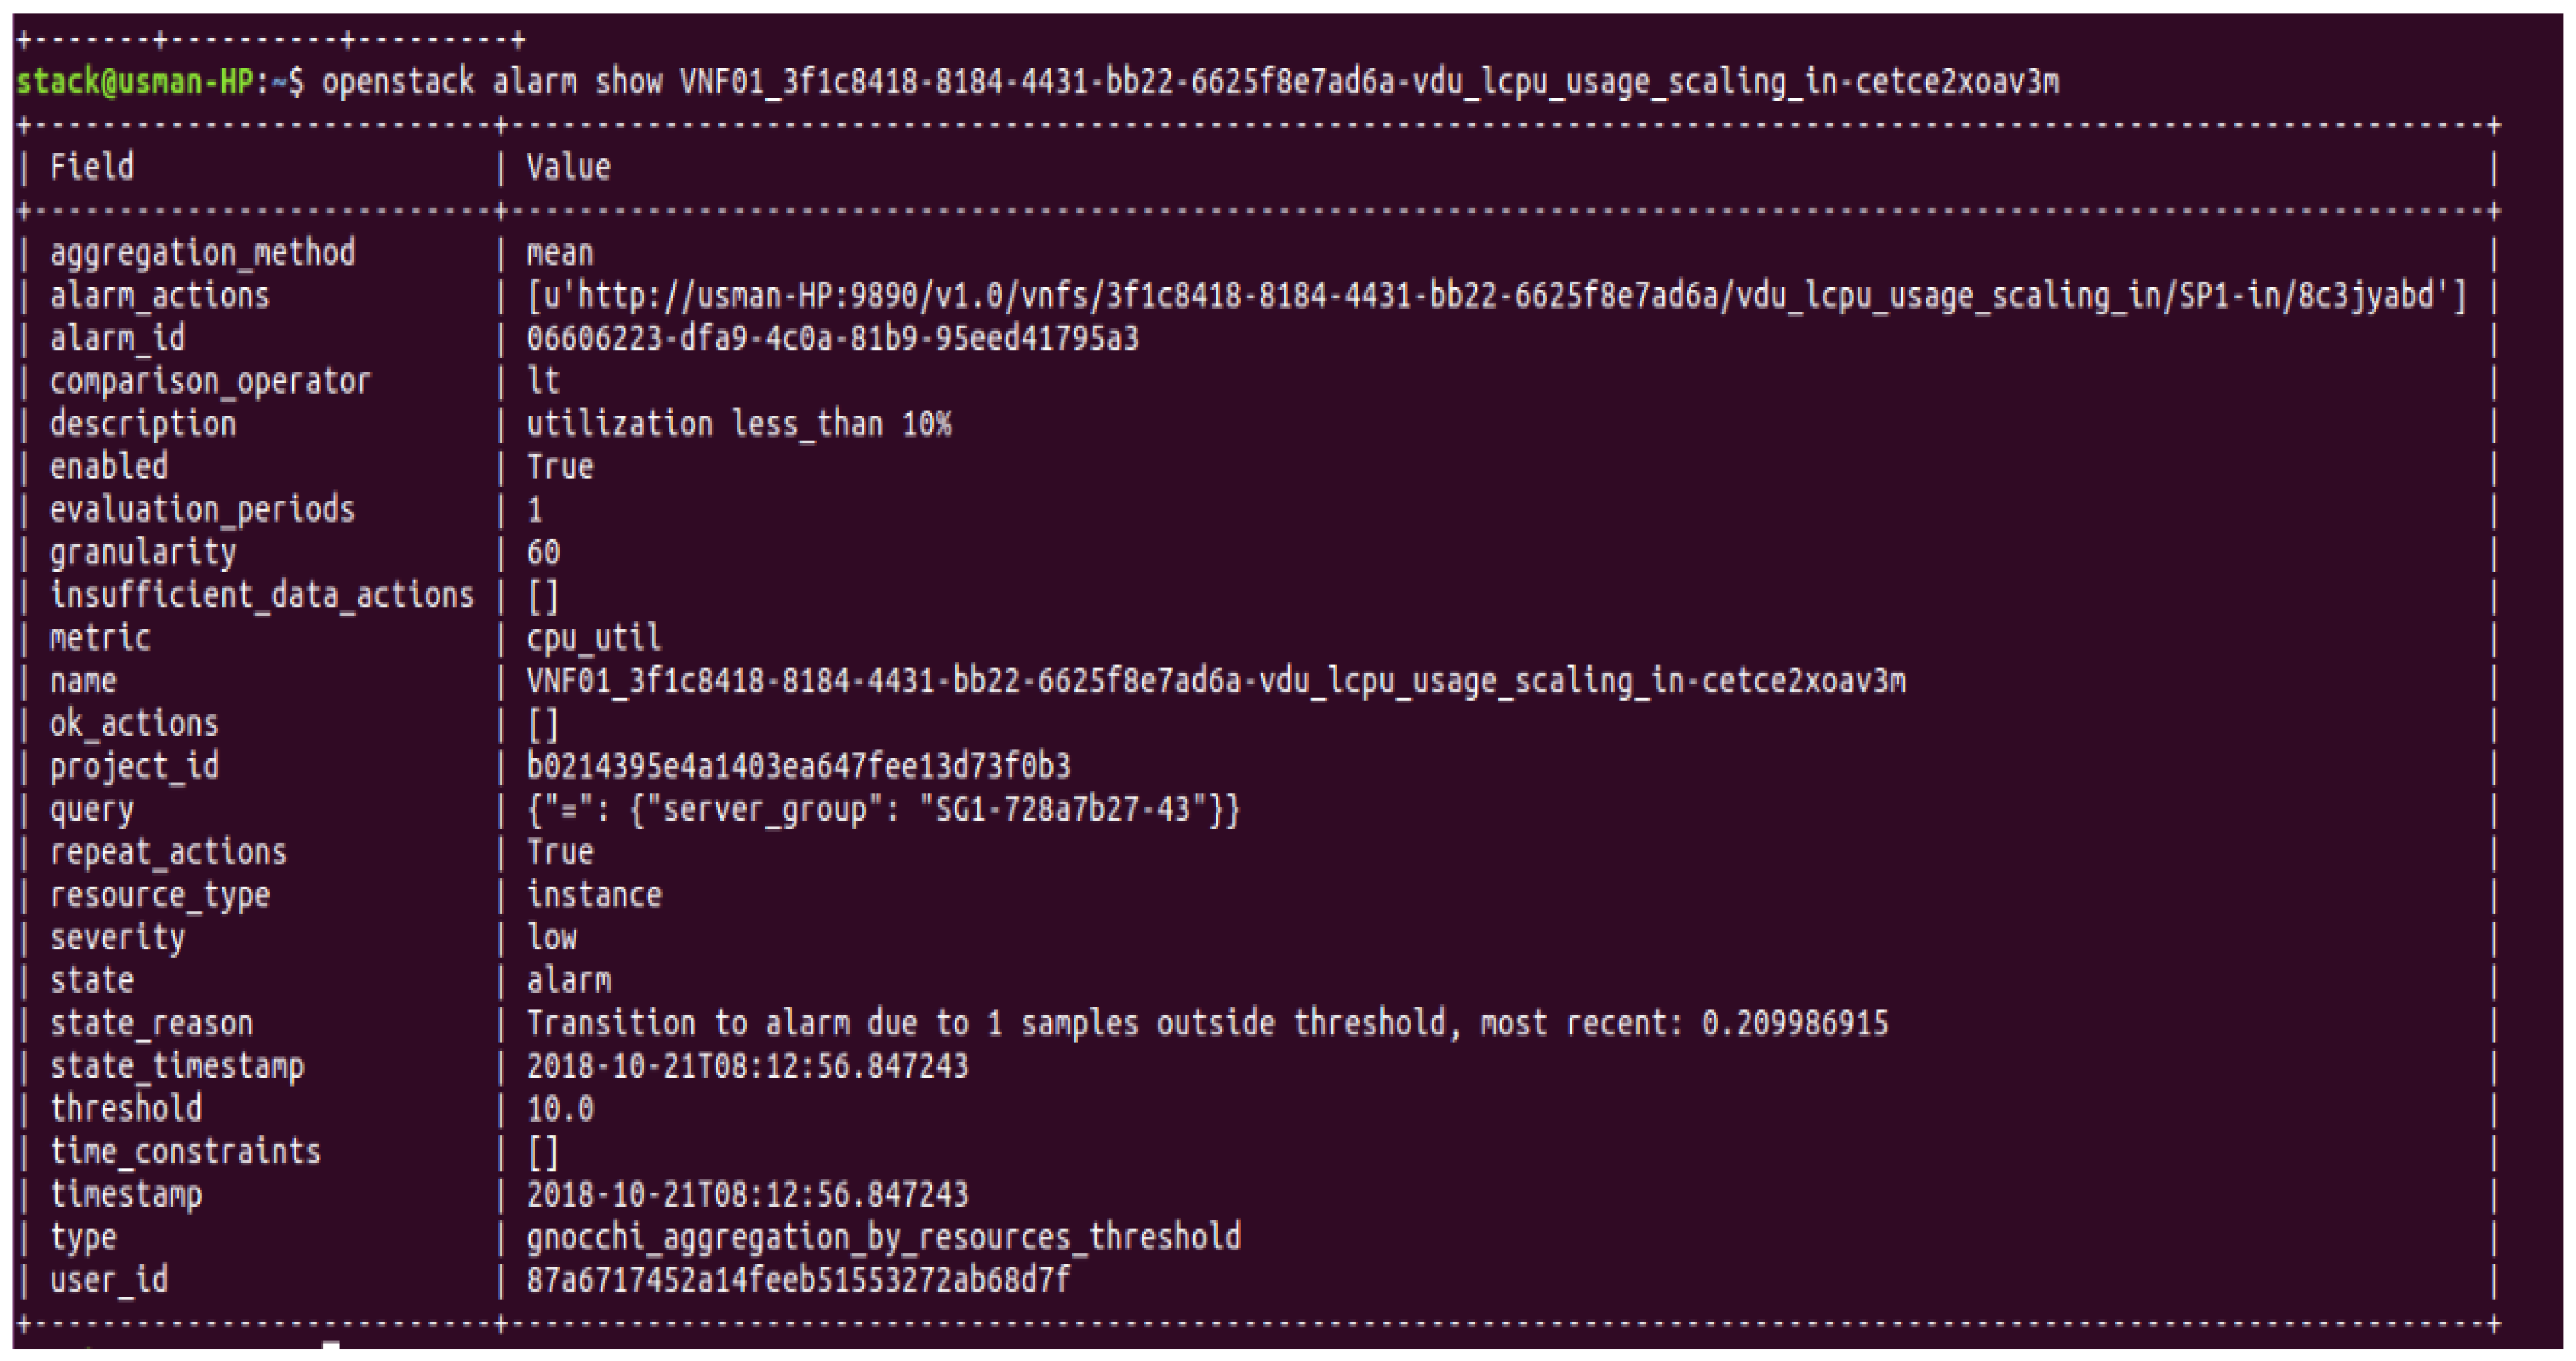2576x1361 pixels.
Task: Click the alarm_actions URL value
Action: tap(1497, 296)
